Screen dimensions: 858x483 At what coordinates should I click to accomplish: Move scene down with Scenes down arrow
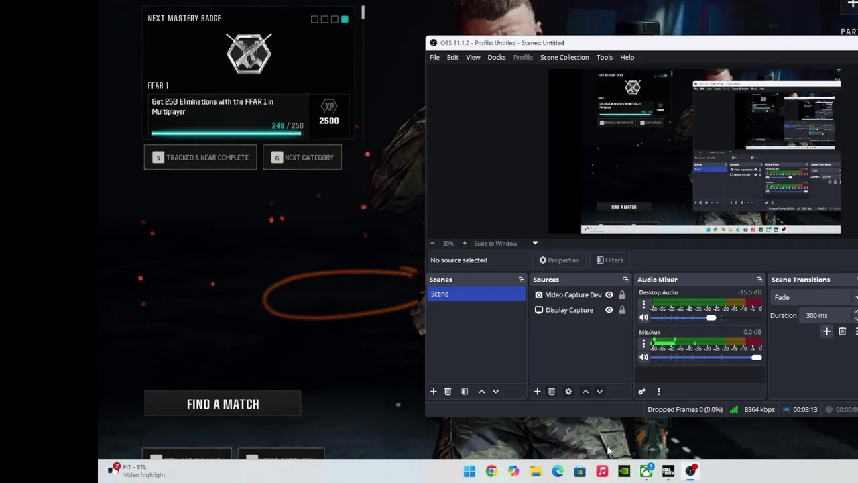click(x=496, y=392)
